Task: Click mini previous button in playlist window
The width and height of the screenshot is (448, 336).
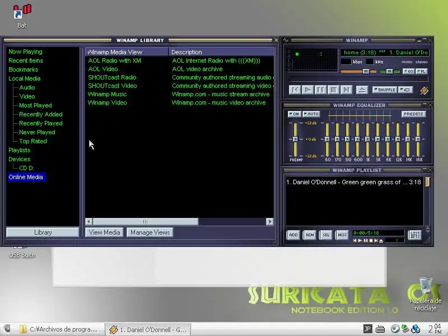Action: point(354,241)
